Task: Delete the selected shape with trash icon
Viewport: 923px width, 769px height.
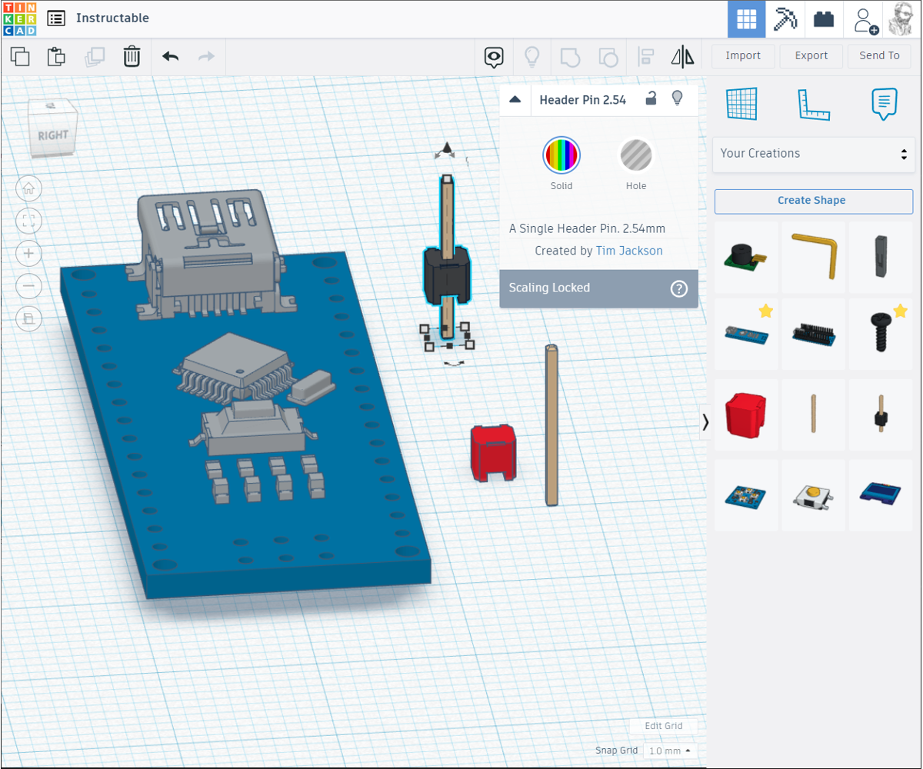Action: tap(132, 56)
